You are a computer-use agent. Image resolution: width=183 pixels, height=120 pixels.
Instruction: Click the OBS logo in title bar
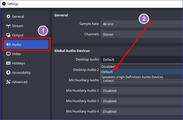pos(4,4)
